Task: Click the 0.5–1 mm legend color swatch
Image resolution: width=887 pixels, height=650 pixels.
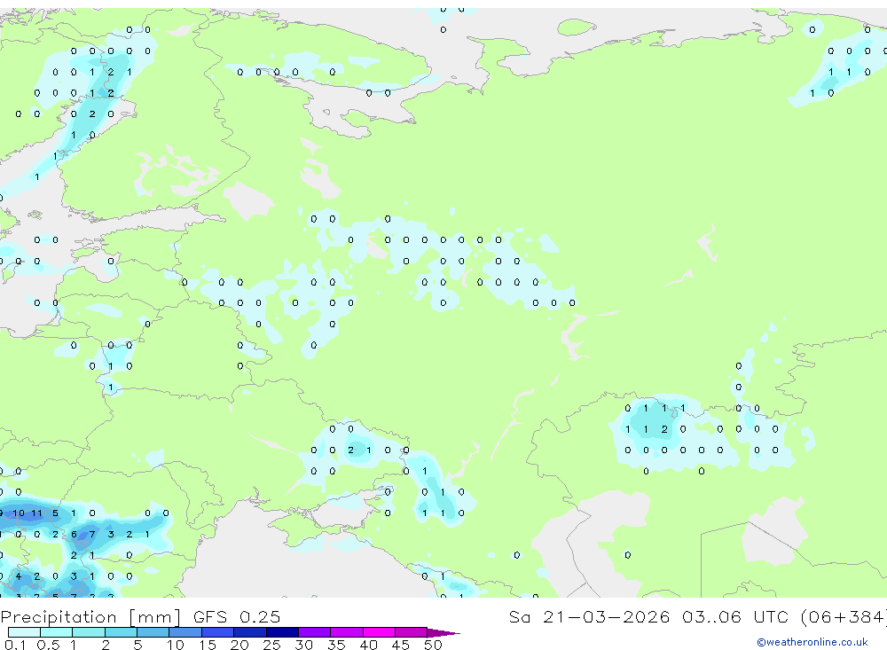Action: [57, 632]
